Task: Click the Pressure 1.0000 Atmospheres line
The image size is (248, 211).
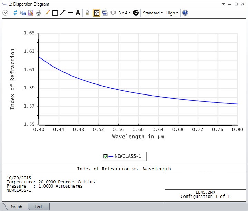Action: click(x=44, y=186)
